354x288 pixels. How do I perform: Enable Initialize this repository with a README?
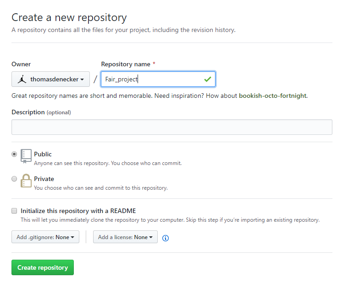(14, 211)
